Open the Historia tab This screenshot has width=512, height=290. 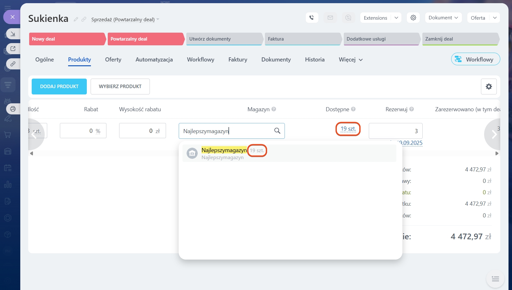pyautogui.click(x=315, y=60)
